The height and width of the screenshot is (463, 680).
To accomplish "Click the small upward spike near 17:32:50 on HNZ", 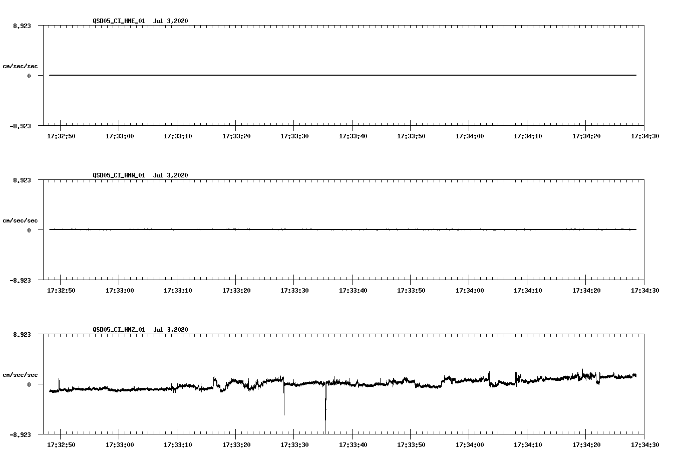I will [59, 384].
